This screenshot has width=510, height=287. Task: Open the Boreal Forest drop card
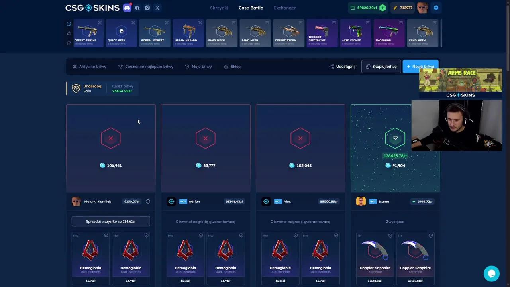[x=155, y=33]
